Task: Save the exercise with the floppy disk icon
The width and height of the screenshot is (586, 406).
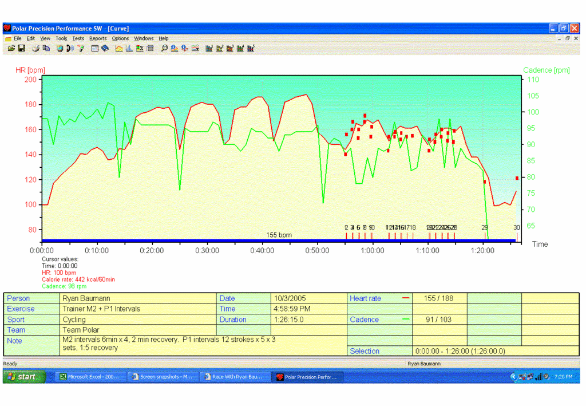Action: pos(21,48)
